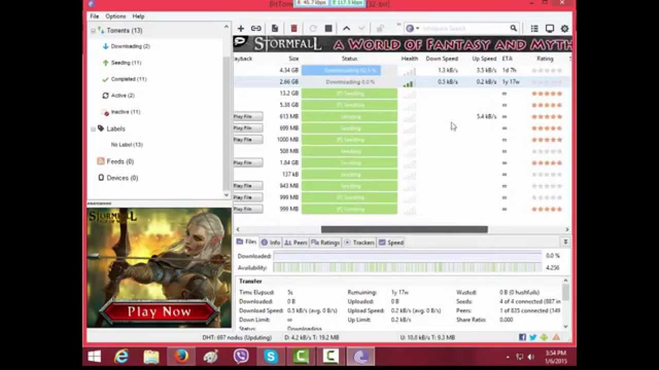Image resolution: width=659 pixels, height=370 pixels.
Task: Select Downloading (2) in the sidebar
Action: click(x=130, y=46)
